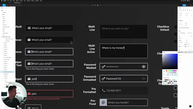The height and width of the screenshot is (109, 193).
Task: Select the Comment tool
Action: click(21, 5)
